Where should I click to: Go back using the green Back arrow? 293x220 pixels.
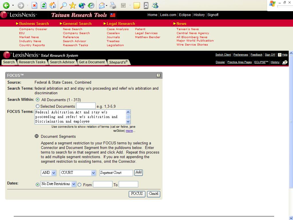click(x=6, y=5)
